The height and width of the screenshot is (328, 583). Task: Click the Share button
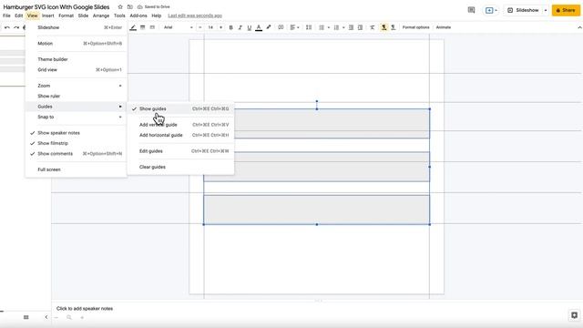(566, 10)
